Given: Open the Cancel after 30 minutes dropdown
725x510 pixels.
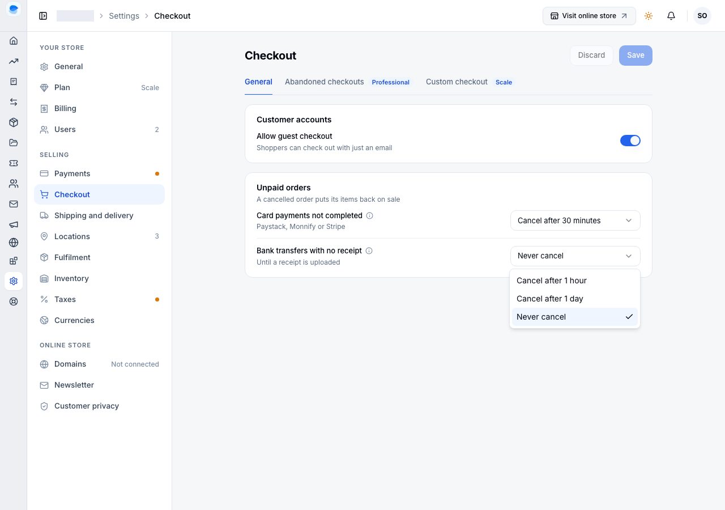Looking at the screenshot, I should [x=575, y=220].
